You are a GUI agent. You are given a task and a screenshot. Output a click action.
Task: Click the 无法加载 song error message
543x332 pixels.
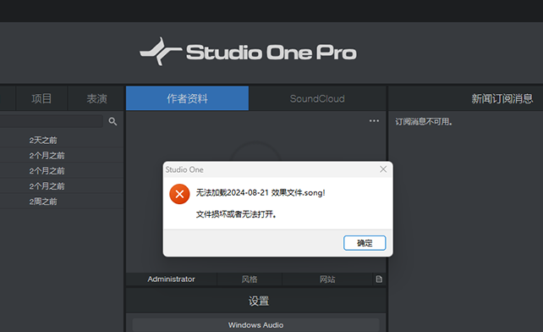point(261,192)
